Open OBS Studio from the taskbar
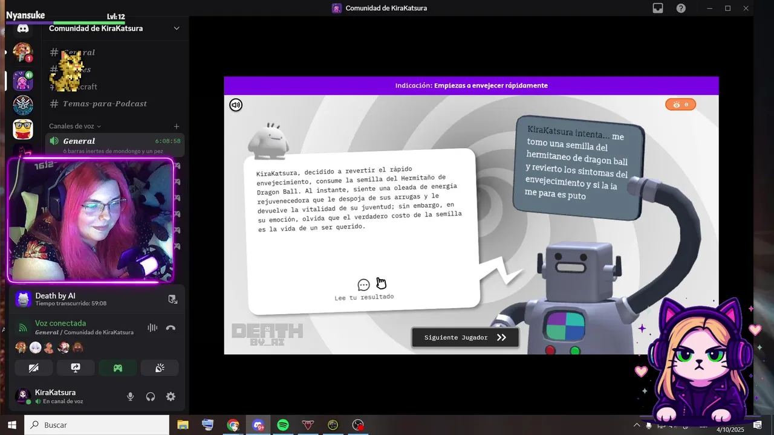 [x=358, y=425]
